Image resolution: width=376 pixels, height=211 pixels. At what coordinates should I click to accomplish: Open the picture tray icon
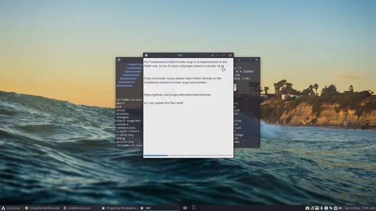click(317, 209)
